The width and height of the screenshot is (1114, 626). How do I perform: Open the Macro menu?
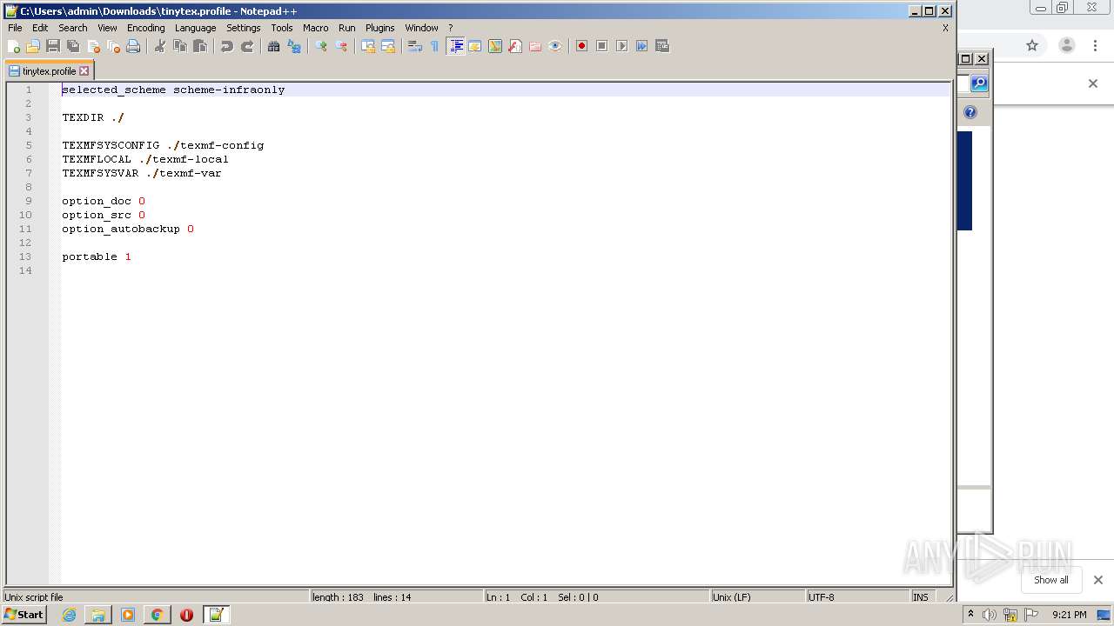(315, 28)
